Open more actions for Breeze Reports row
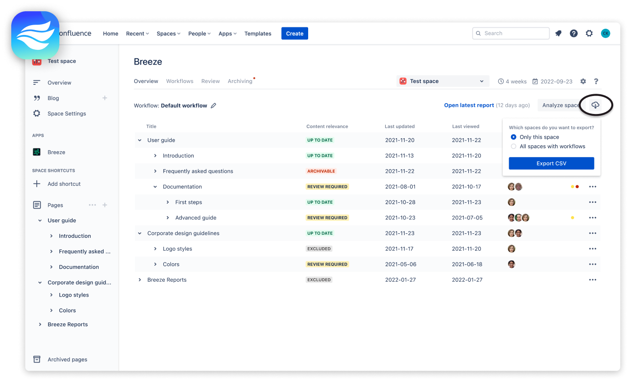628x380 pixels. pyautogui.click(x=593, y=280)
